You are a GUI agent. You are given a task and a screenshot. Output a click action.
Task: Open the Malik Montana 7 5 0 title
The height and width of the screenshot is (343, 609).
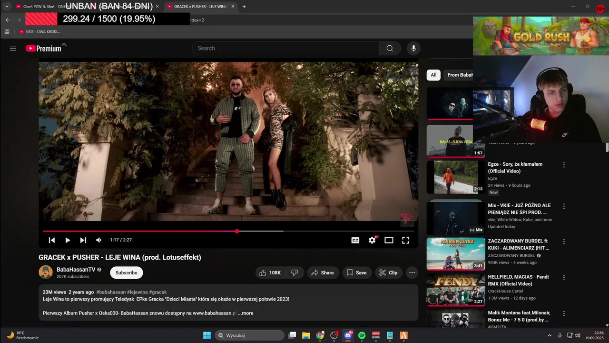[x=519, y=316]
